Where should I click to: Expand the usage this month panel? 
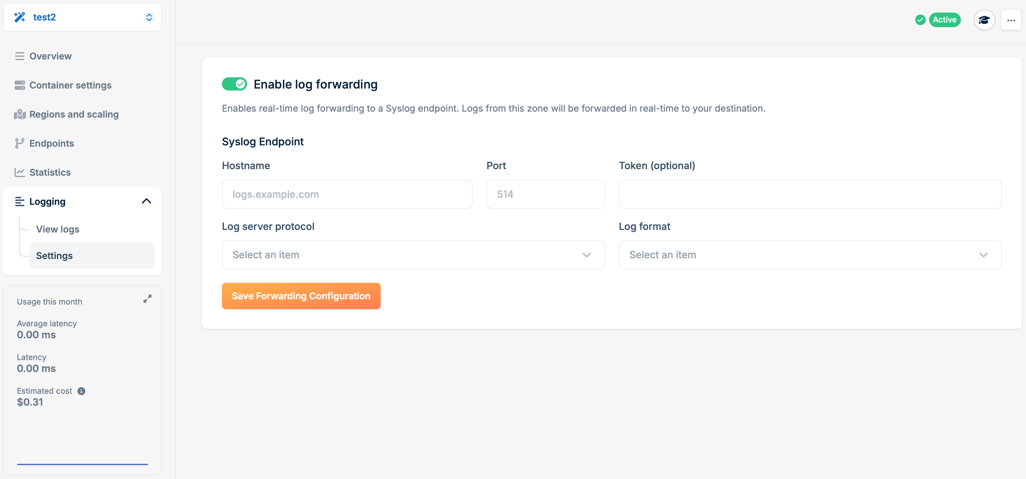point(148,299)
